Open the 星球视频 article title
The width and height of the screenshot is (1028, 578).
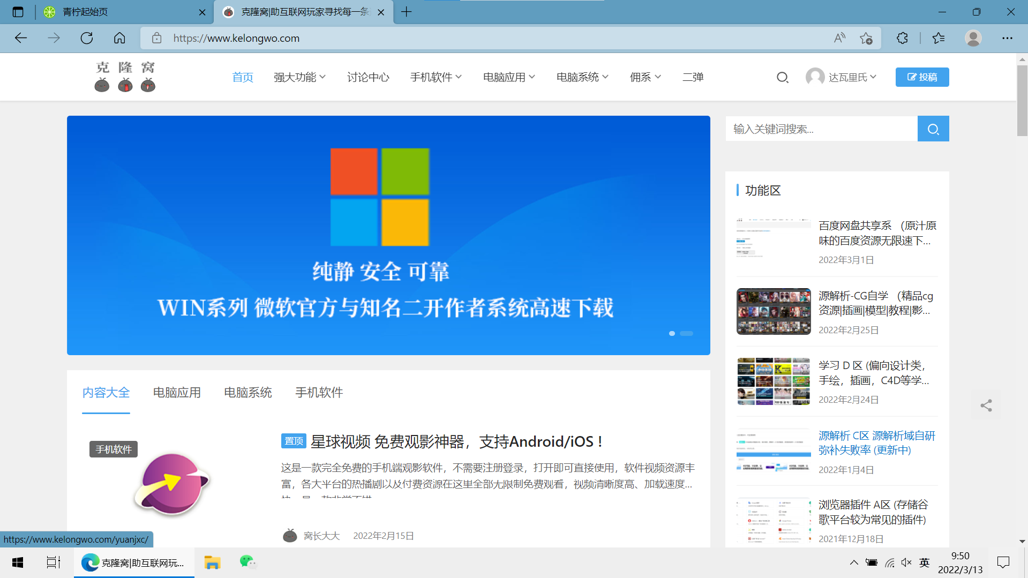click(457, 441)
